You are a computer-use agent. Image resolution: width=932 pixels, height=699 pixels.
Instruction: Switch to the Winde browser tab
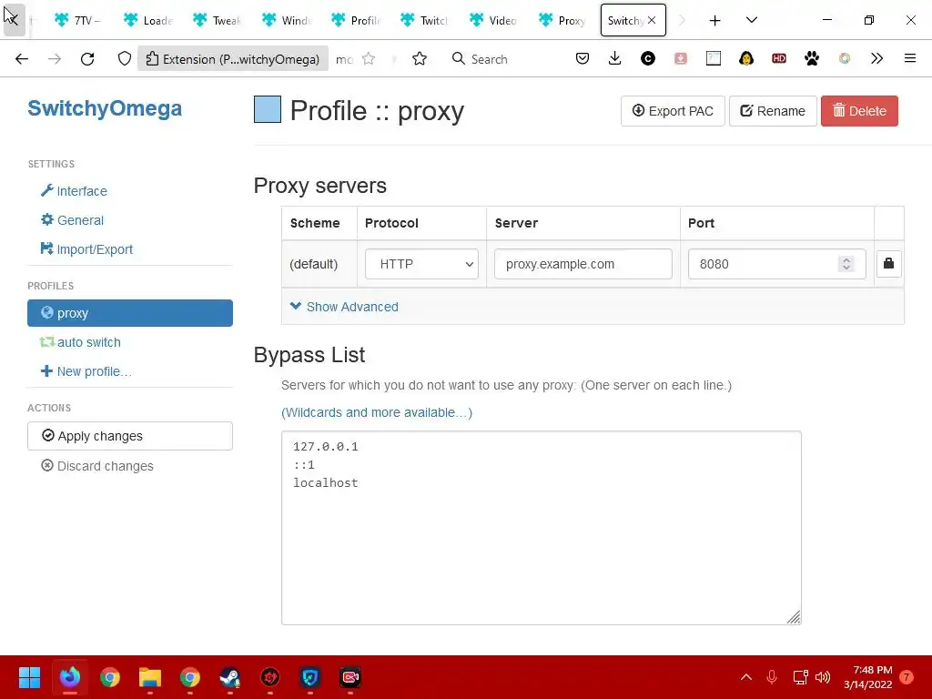coord(287,20)
